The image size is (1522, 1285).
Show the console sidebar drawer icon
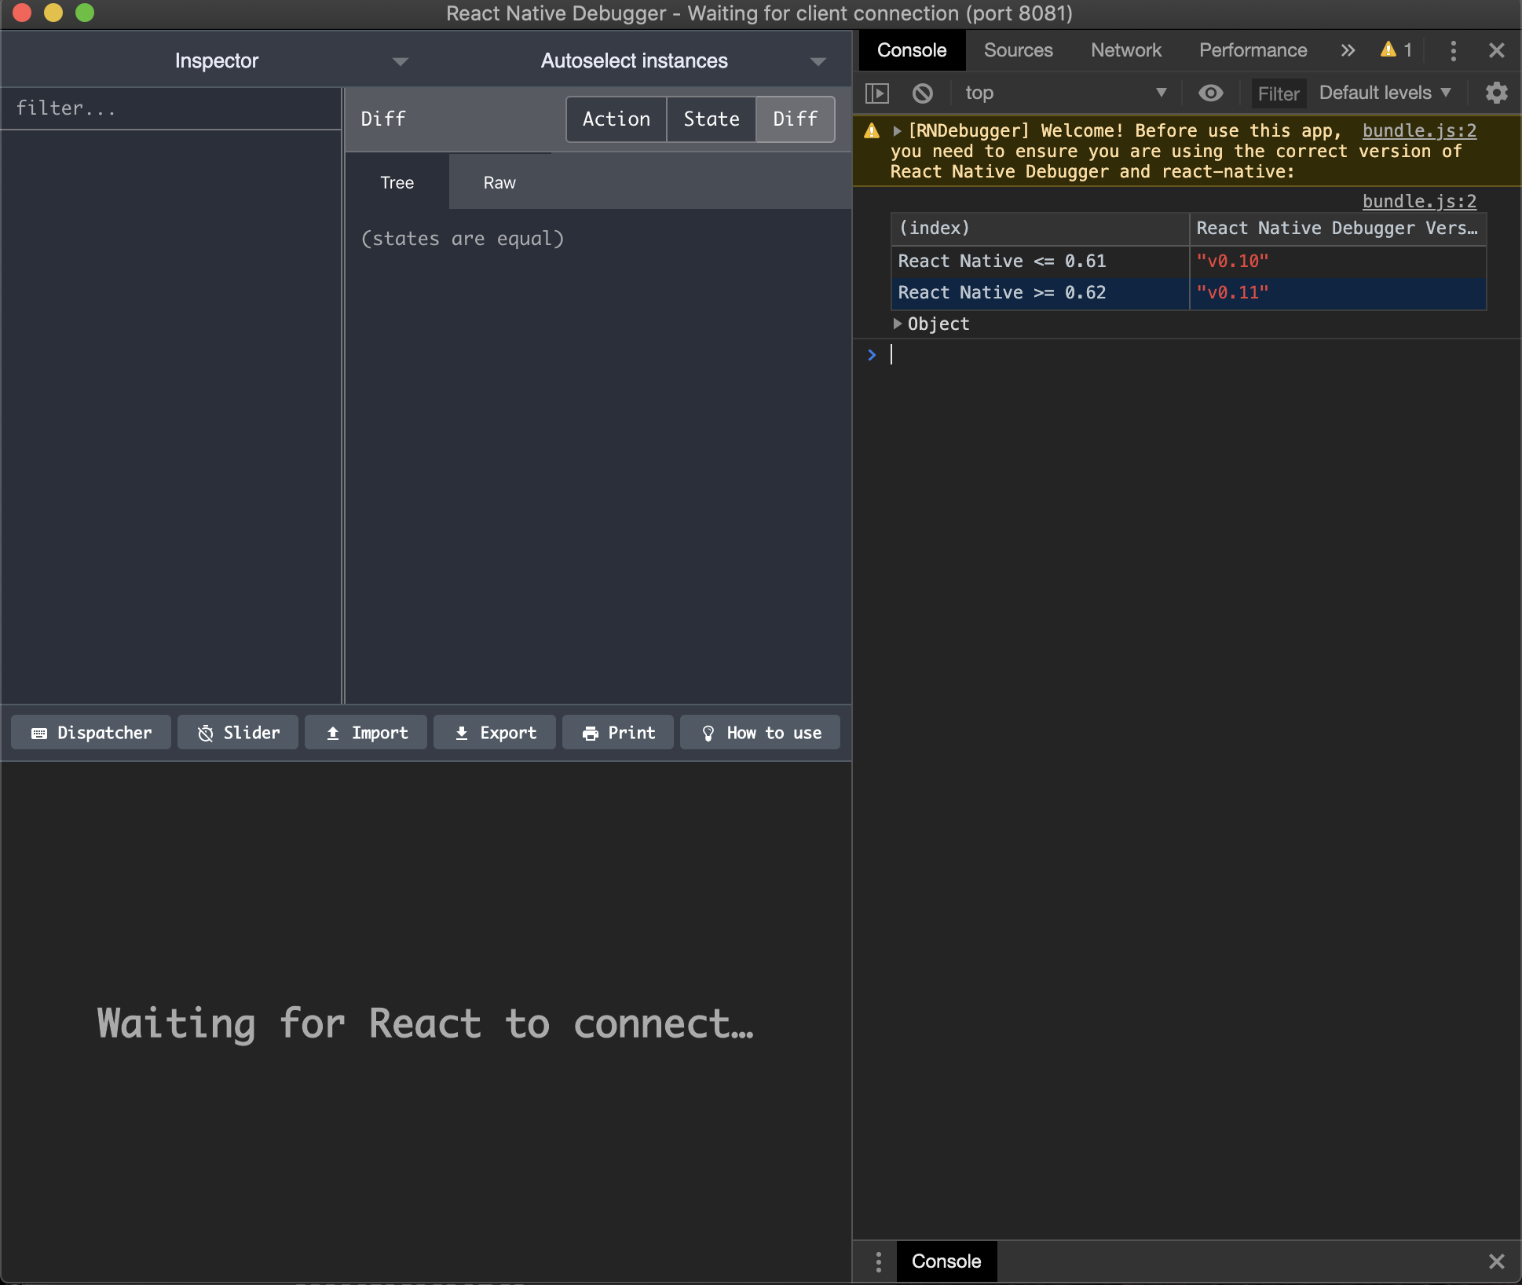pyautogui.click(x=879, y=93)
